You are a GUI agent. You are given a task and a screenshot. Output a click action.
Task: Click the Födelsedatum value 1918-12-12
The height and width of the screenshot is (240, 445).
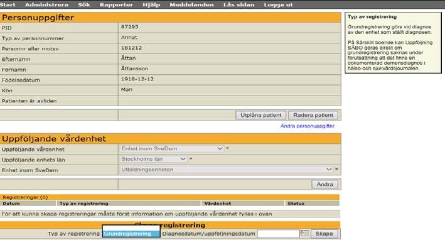137,79
